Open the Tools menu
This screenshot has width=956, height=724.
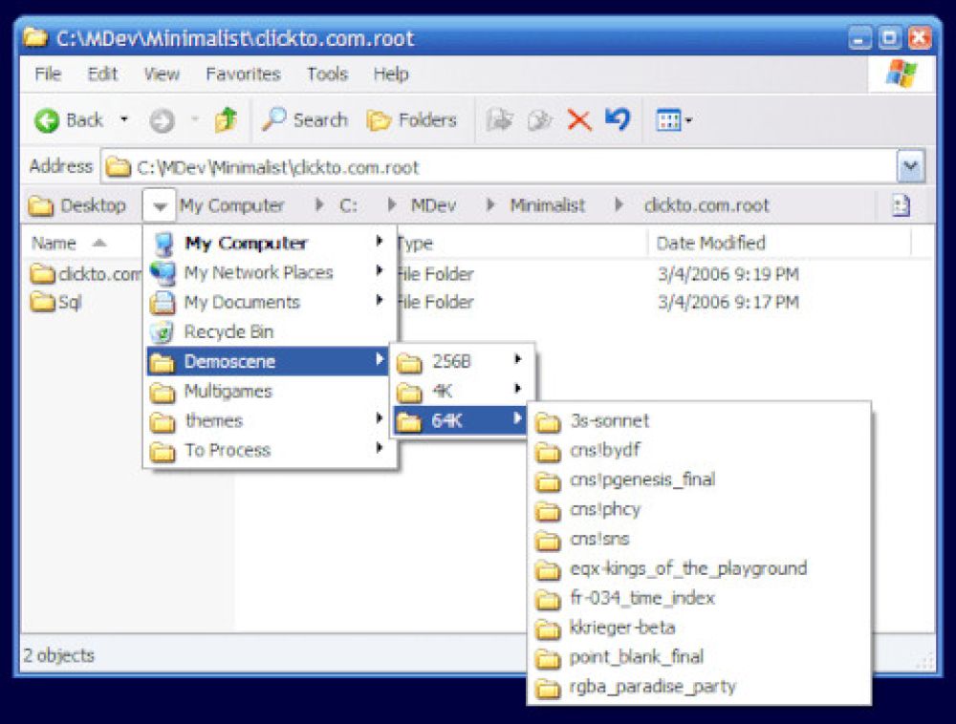click(327, 74)
